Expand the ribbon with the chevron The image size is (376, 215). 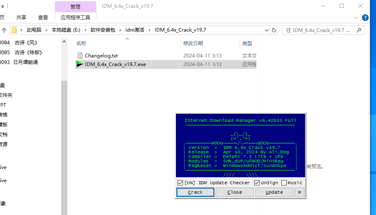[x=356, y=17]
